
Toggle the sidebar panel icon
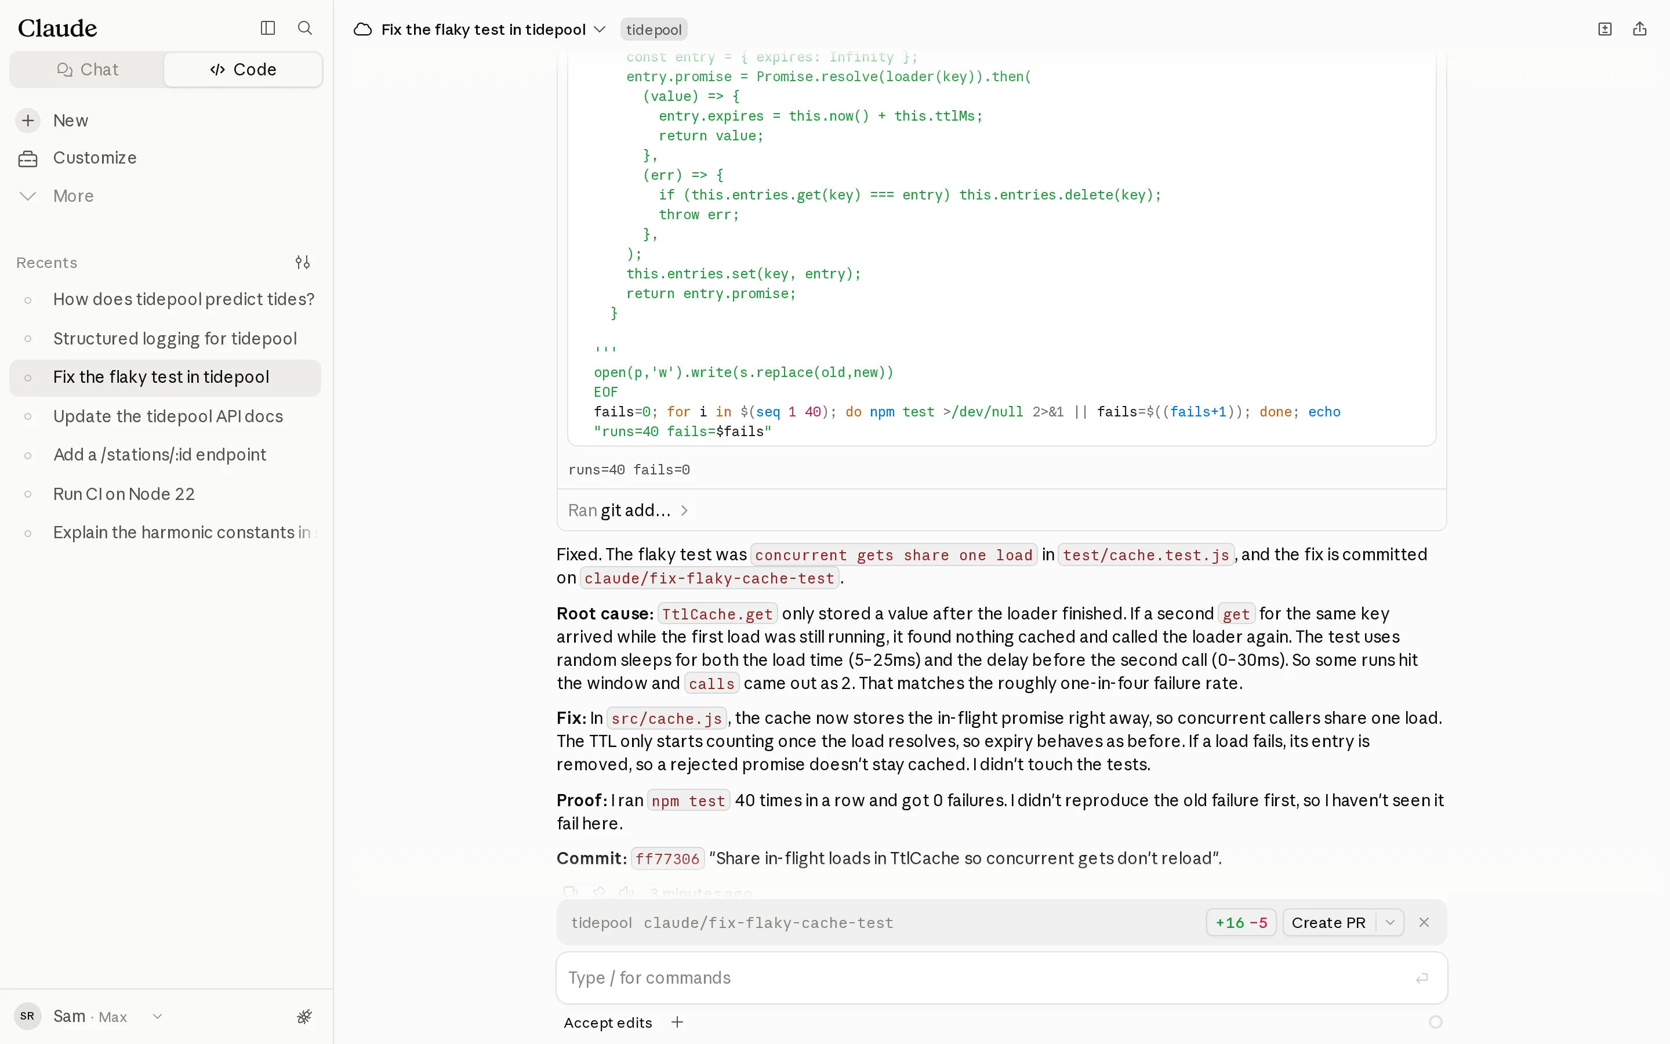click(268, 28)
